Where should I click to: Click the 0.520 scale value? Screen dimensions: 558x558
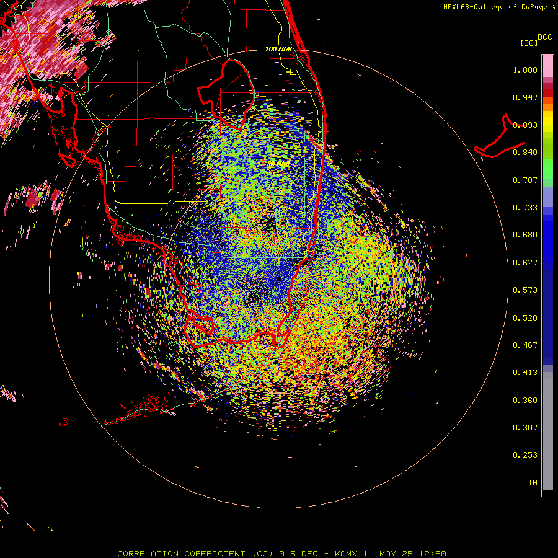click(x=525, y=318)
